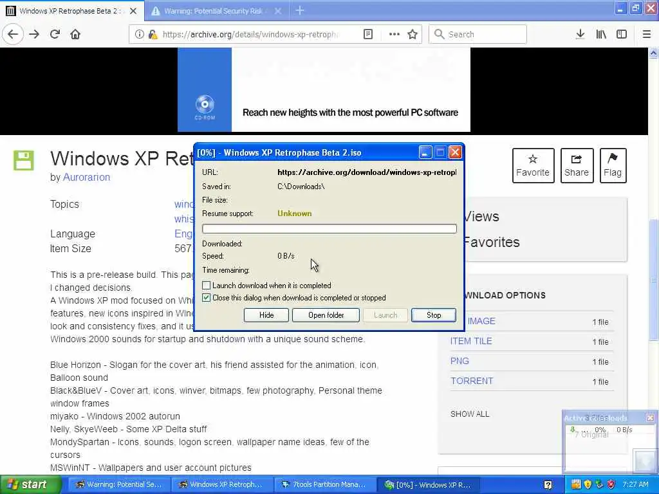Minimize the download dialog window
The image size is (659, 494).
(425, 152)
